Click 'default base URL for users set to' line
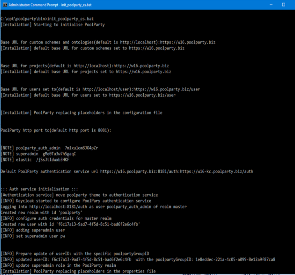The image size is (295, 275). [x=88, y=95]
